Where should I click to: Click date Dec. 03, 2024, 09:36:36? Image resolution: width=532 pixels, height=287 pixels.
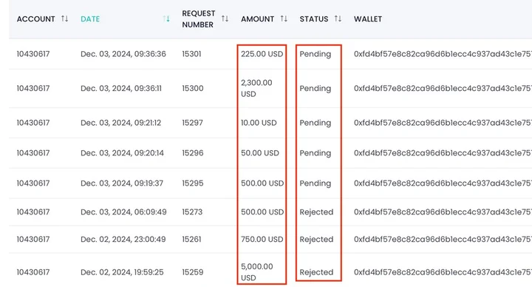[x=123, y=54]
